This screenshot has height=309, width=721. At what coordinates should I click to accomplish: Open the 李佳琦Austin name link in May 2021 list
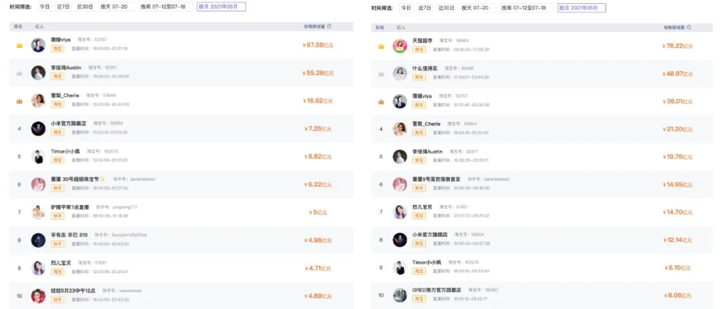point(66,67)
